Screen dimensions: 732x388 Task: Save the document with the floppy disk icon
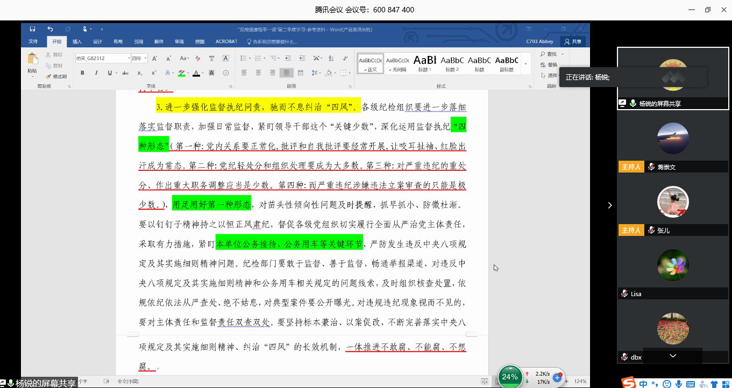click(x=32, y=29)
